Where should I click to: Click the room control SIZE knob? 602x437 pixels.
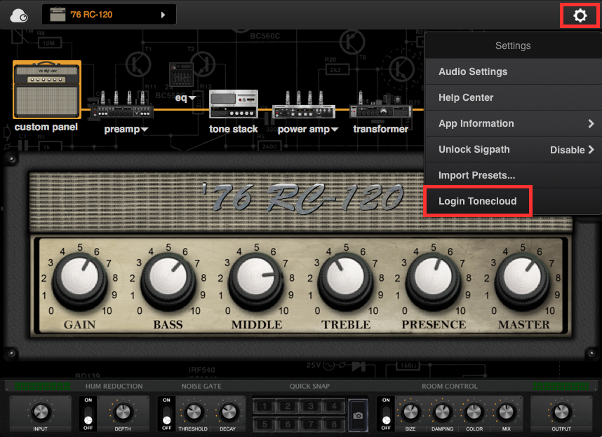410,412
